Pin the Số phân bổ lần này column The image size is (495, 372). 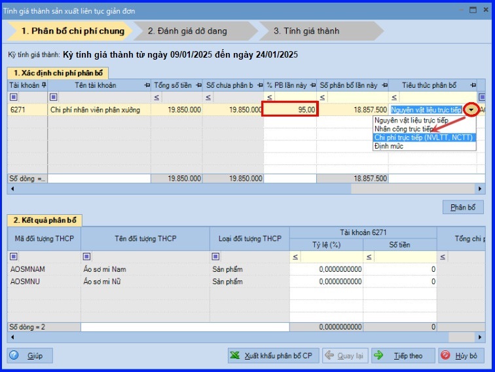tap(384, 85)
